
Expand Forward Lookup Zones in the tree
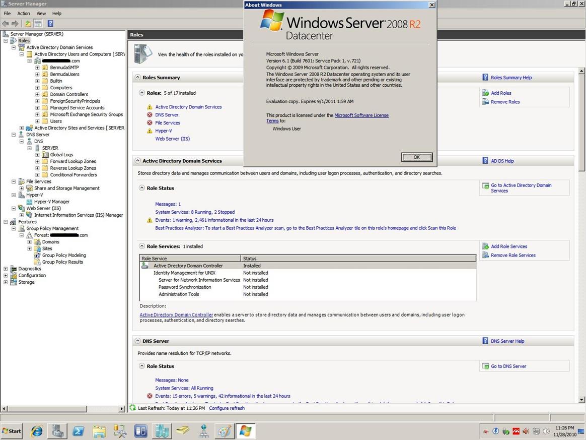point(37,162)
